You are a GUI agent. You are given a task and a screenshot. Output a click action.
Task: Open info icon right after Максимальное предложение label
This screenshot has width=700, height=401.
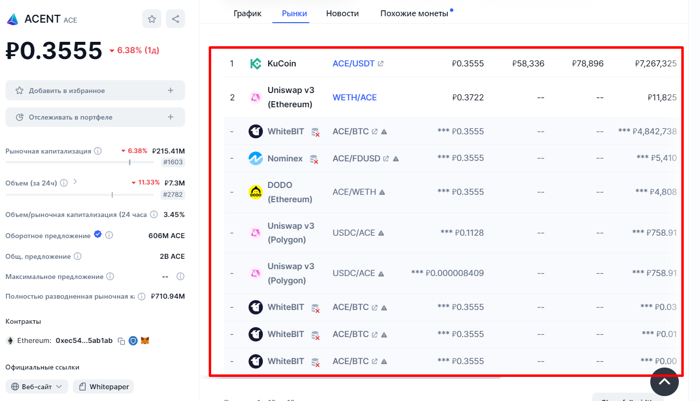click(110, 277)
